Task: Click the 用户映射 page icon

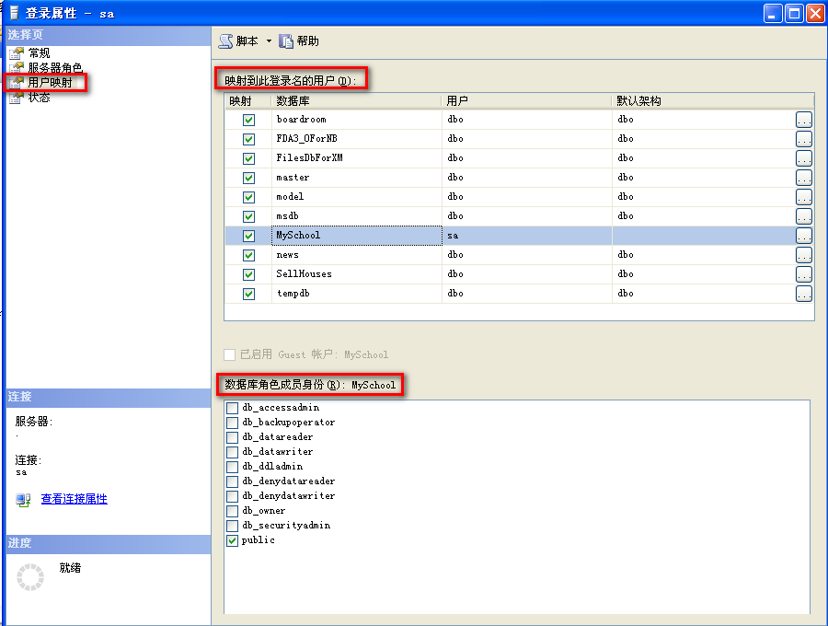Action: pyautogui.click(x=17, y=83)
